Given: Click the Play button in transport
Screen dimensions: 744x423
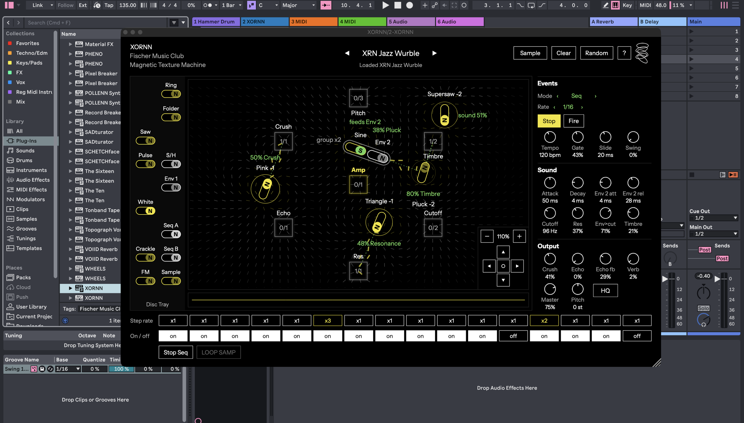Looking at the screenshot, I should pos(385,5).
